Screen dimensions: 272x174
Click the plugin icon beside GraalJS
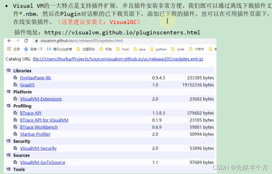pos(15,85)
